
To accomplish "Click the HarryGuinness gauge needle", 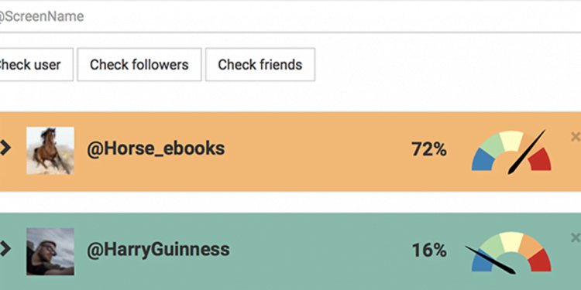I will 490,260.
